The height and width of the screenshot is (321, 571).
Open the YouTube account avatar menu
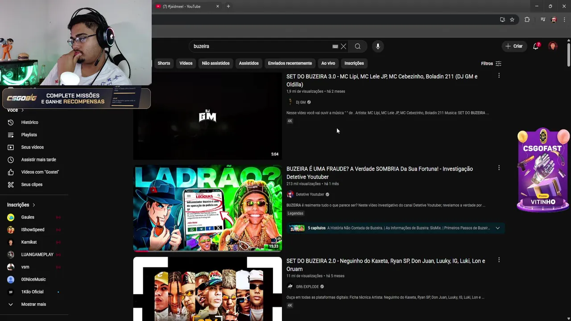pyautogui.click(x=553, y=46)
